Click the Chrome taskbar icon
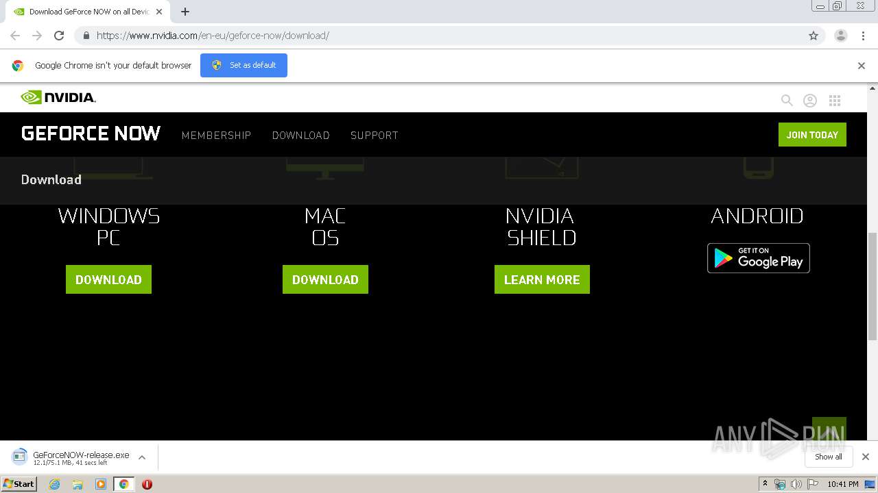The height and width of the screenshot is (493, 878). coord(123,484)
